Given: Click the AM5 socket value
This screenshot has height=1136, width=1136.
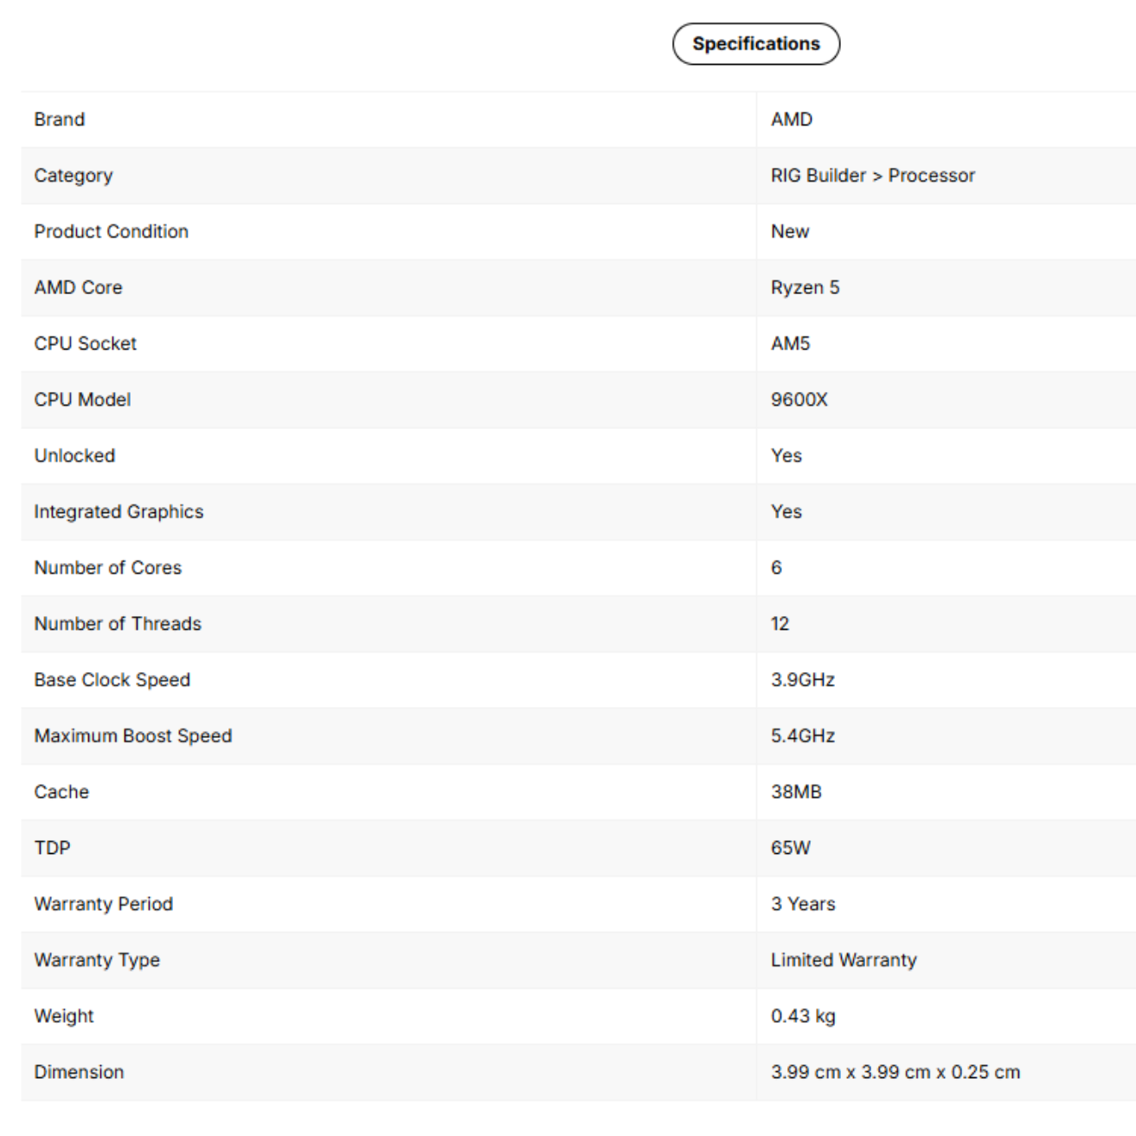Looking at the screenshot, I should 791,343.
